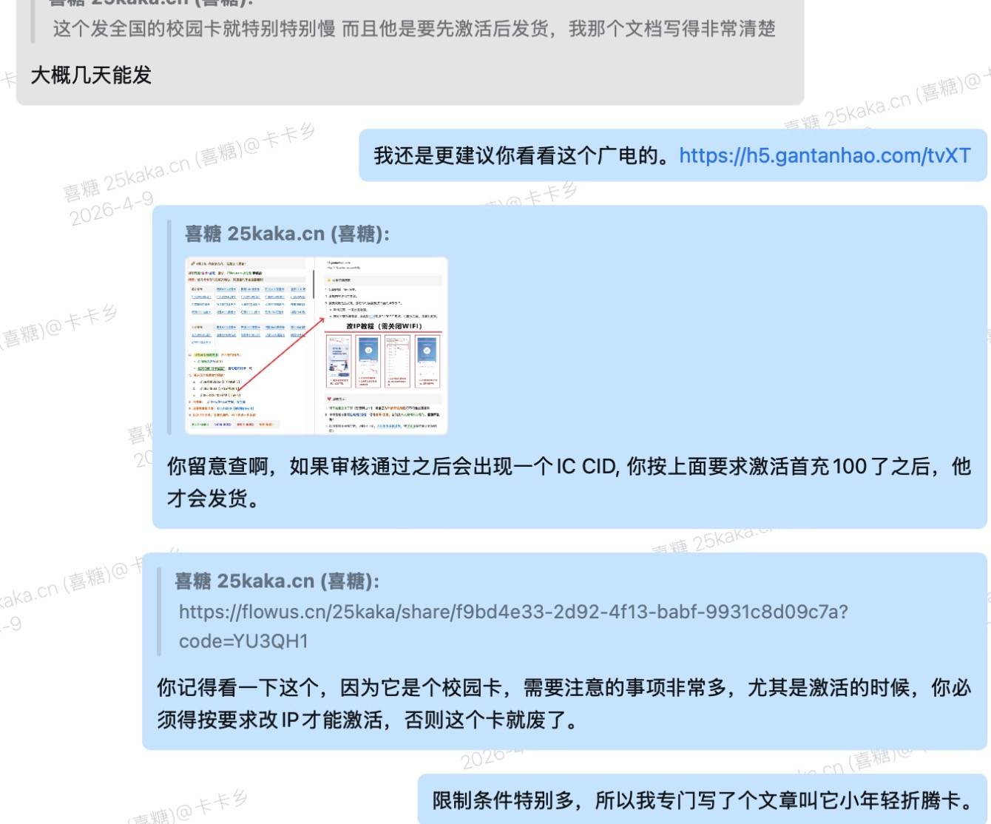Click the line 须得按要求改IP才能激活

coord(368,720)
